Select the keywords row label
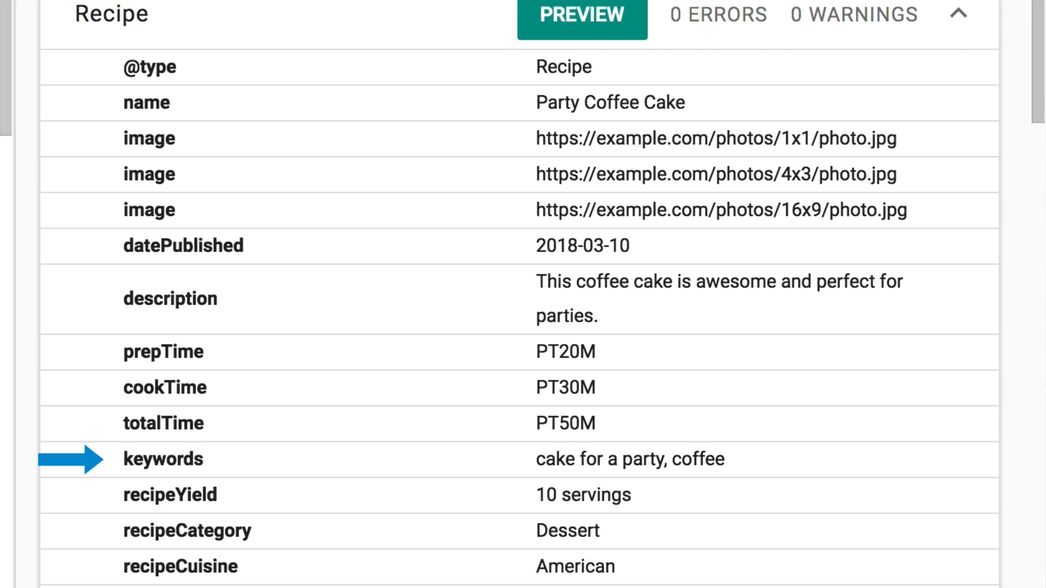This screenshot has height=588, width=1046. click(x=163, y=459)
